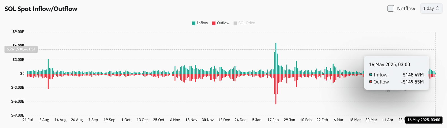Show SOL Price series via legend
Screen dimensions: 447x128
click(244, 23)
